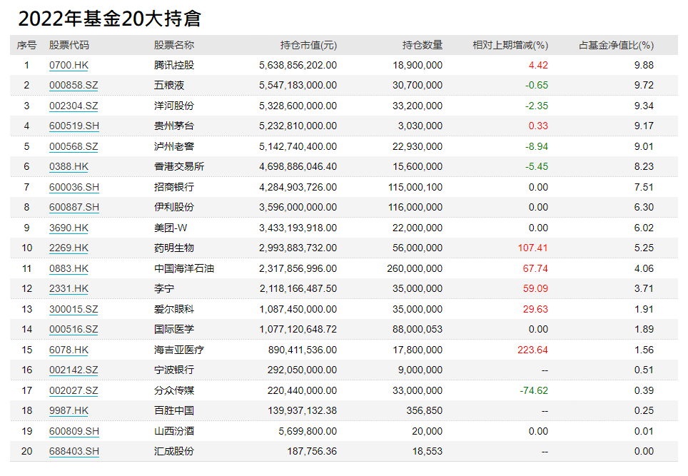
Task: Click change value 223.64
Action: tap(532, 350)
